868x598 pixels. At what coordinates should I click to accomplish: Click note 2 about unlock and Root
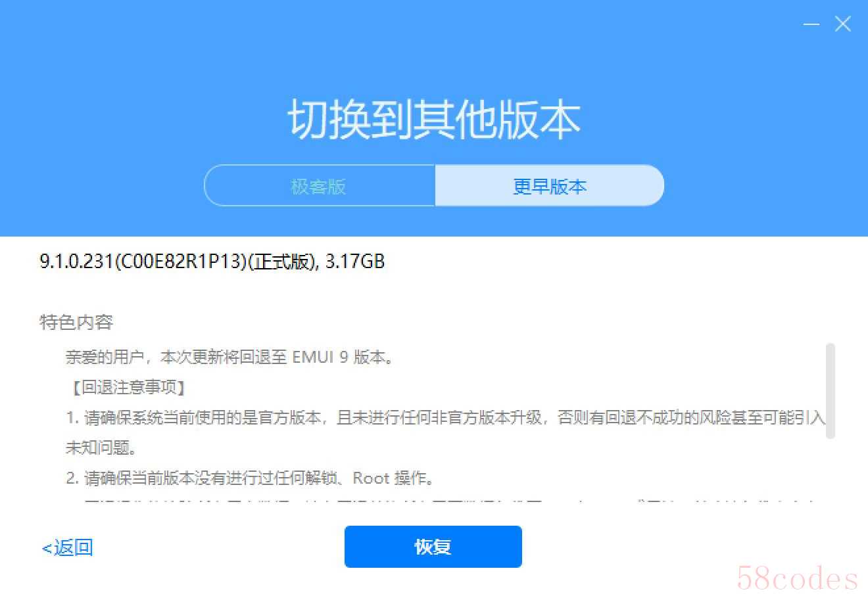point(251,478)
